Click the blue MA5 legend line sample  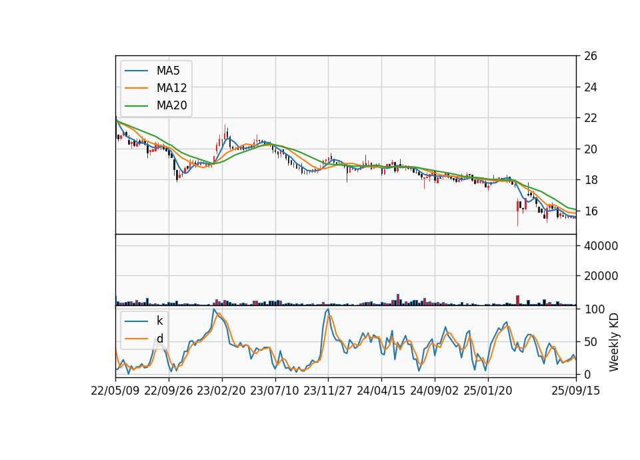(136, 71)
